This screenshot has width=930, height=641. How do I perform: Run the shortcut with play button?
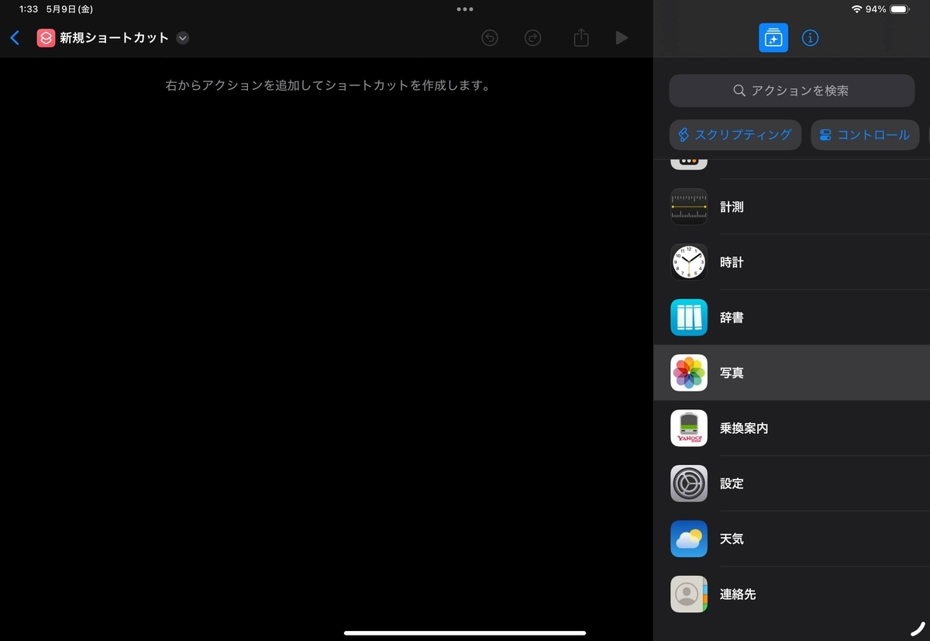click(x=622, y=38)
